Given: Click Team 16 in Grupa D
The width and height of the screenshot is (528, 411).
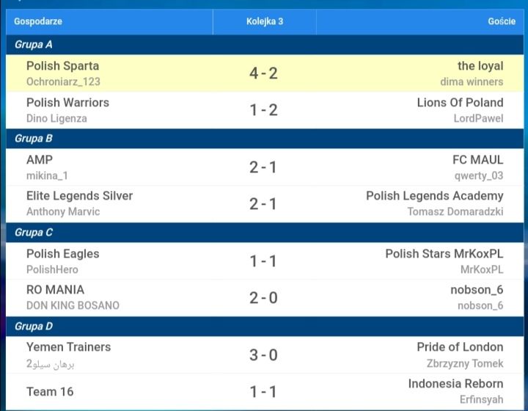Looking at the screenshot, I should [x=50, y=391].
